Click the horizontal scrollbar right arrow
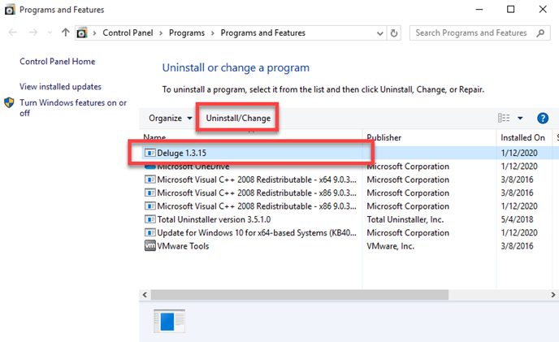The width and height of the screenshot is (559, 342). [x=553, y=295]
